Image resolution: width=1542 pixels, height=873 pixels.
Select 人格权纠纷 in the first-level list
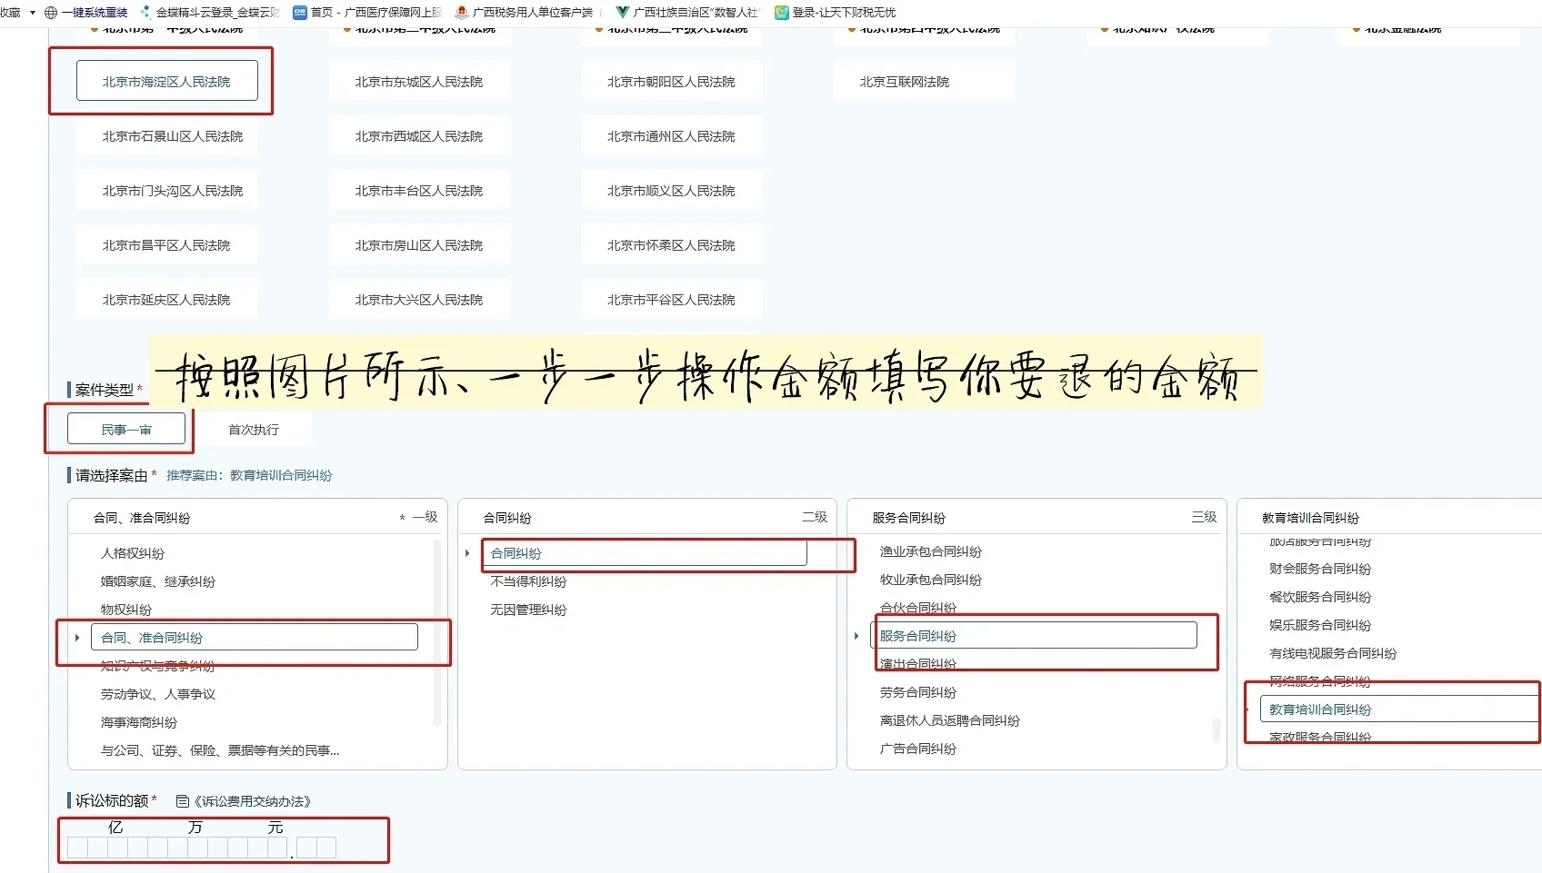point(133,553)
